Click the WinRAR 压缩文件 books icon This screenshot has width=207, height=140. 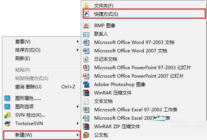(x=86, y=93)
